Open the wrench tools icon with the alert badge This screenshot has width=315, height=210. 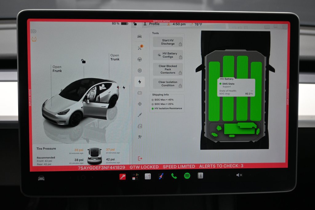click(140, 48)
